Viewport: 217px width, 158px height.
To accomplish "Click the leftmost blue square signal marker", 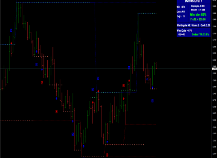I will click(x=11, y=30).
